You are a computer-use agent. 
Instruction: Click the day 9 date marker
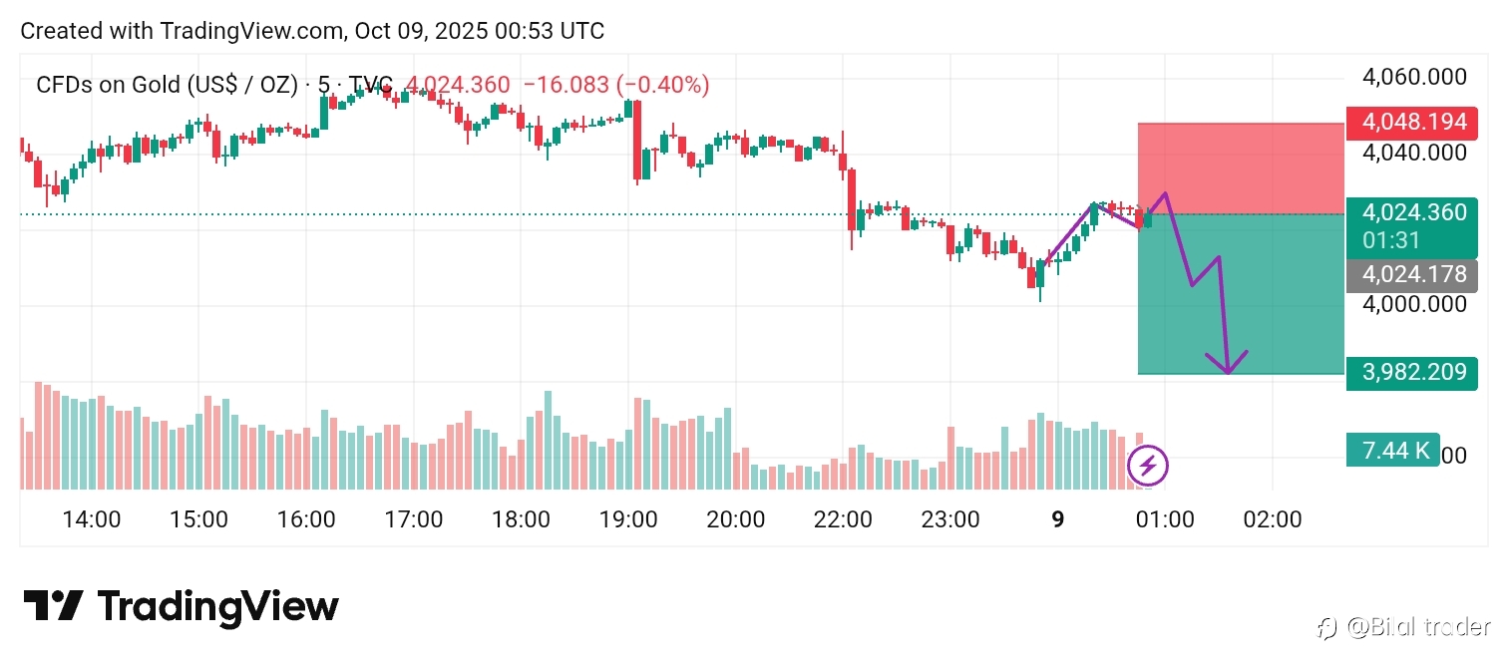pos(1057,519)
